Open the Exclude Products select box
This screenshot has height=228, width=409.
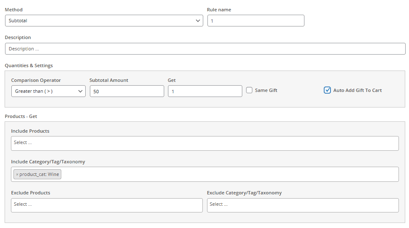click(107, 205)
